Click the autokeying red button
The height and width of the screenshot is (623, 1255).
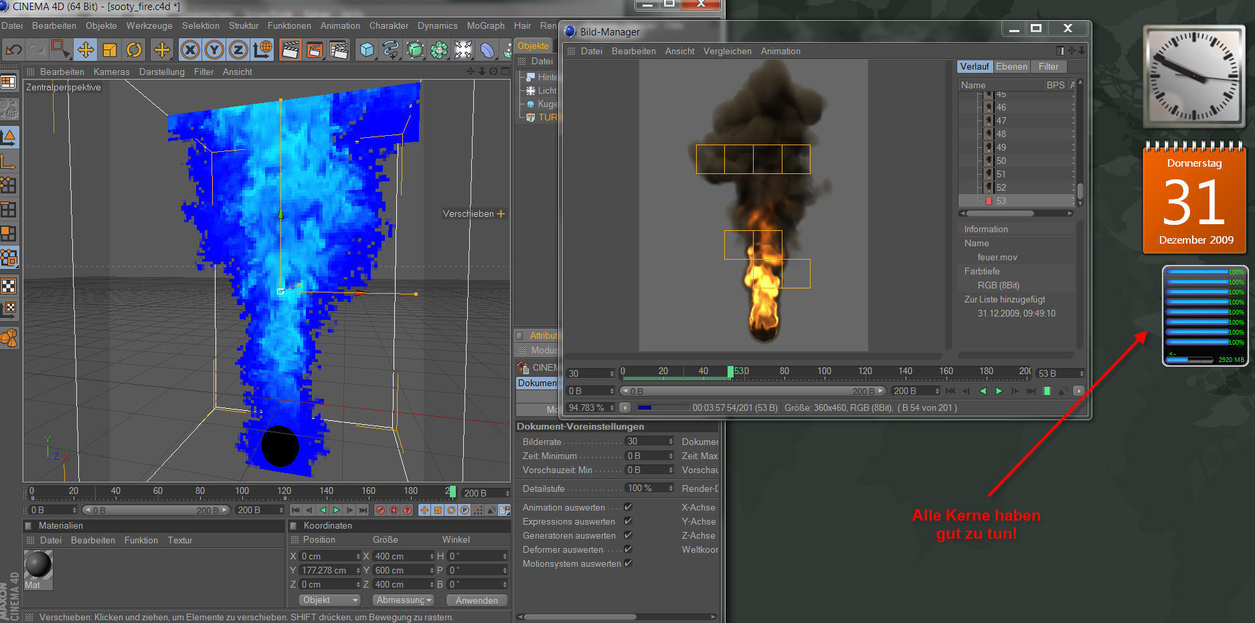click(x=394, y=511)
